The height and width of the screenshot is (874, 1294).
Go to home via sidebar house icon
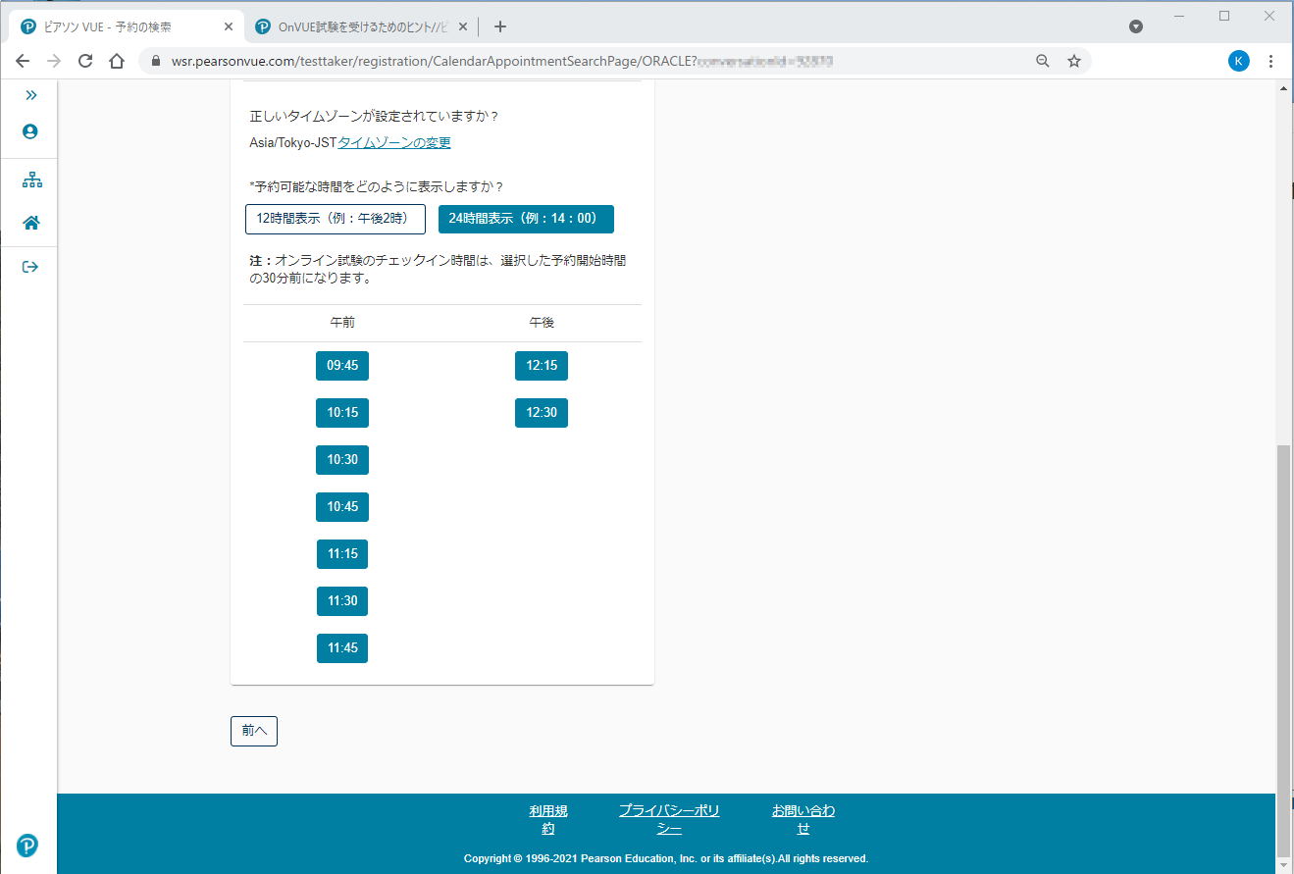tap(31, 224)
